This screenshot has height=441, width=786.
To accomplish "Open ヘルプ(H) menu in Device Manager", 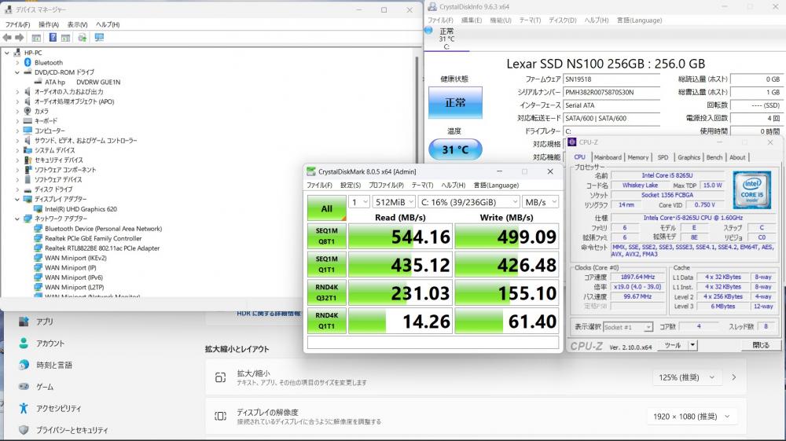I will pyautogui.click(x=108, y=24).
